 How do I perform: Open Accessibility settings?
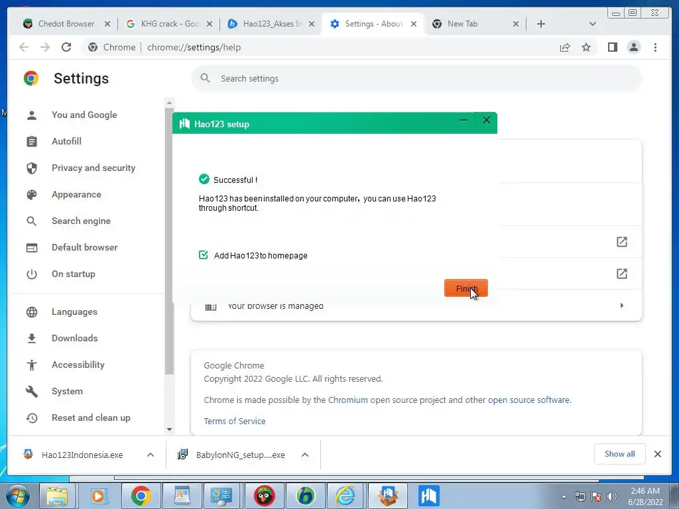[78, 365]
